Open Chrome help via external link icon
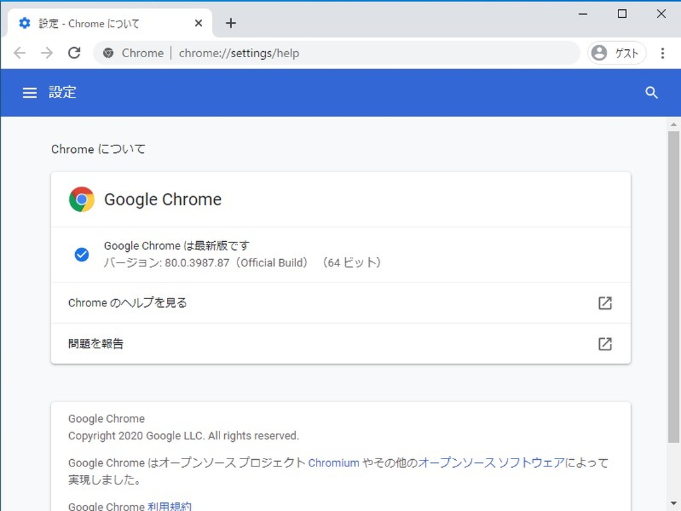 tap(605, 303)
